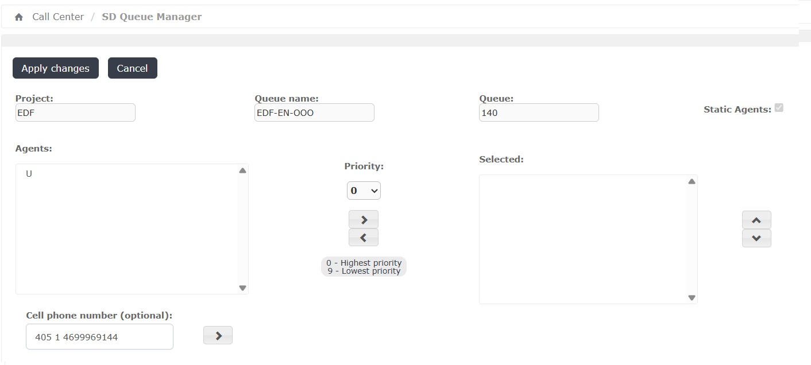
Task: Click the home icon in breadcrumb
Action: pyautogui.click(x=19, y=17)
